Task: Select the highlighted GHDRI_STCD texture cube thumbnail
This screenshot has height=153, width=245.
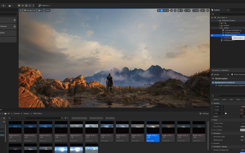Action: tap(153, 132)
